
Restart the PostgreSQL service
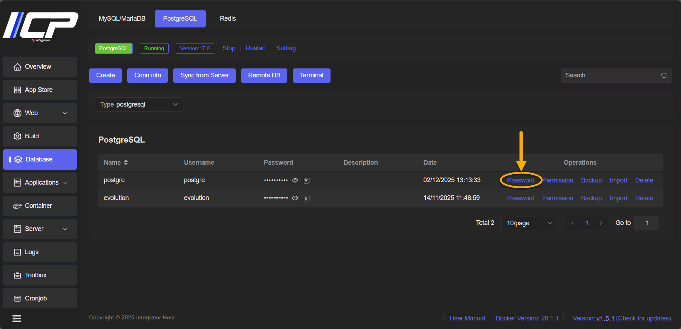pos(256,48)
